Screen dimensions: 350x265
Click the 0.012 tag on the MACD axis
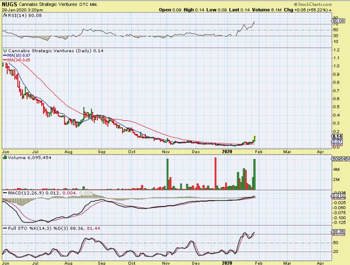tap(338, 196)
